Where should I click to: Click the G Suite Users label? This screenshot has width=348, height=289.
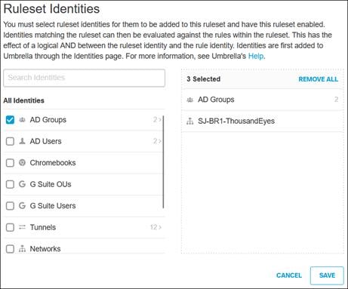(x=53, y=206)
